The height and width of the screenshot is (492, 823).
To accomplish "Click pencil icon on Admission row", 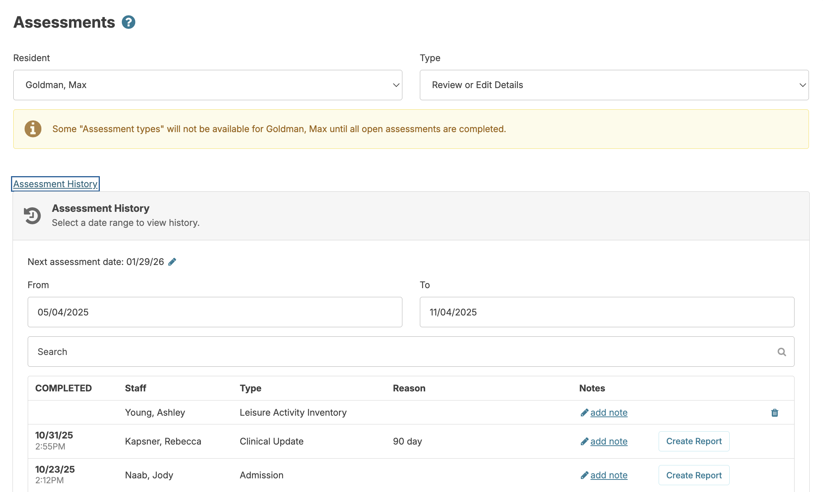I will point(584,475).
